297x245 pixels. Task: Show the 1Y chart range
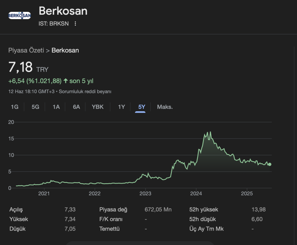pos(122,107)
